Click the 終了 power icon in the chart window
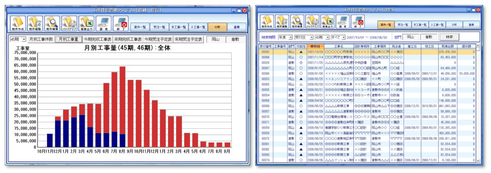491x173 pixels. point(120,23)
